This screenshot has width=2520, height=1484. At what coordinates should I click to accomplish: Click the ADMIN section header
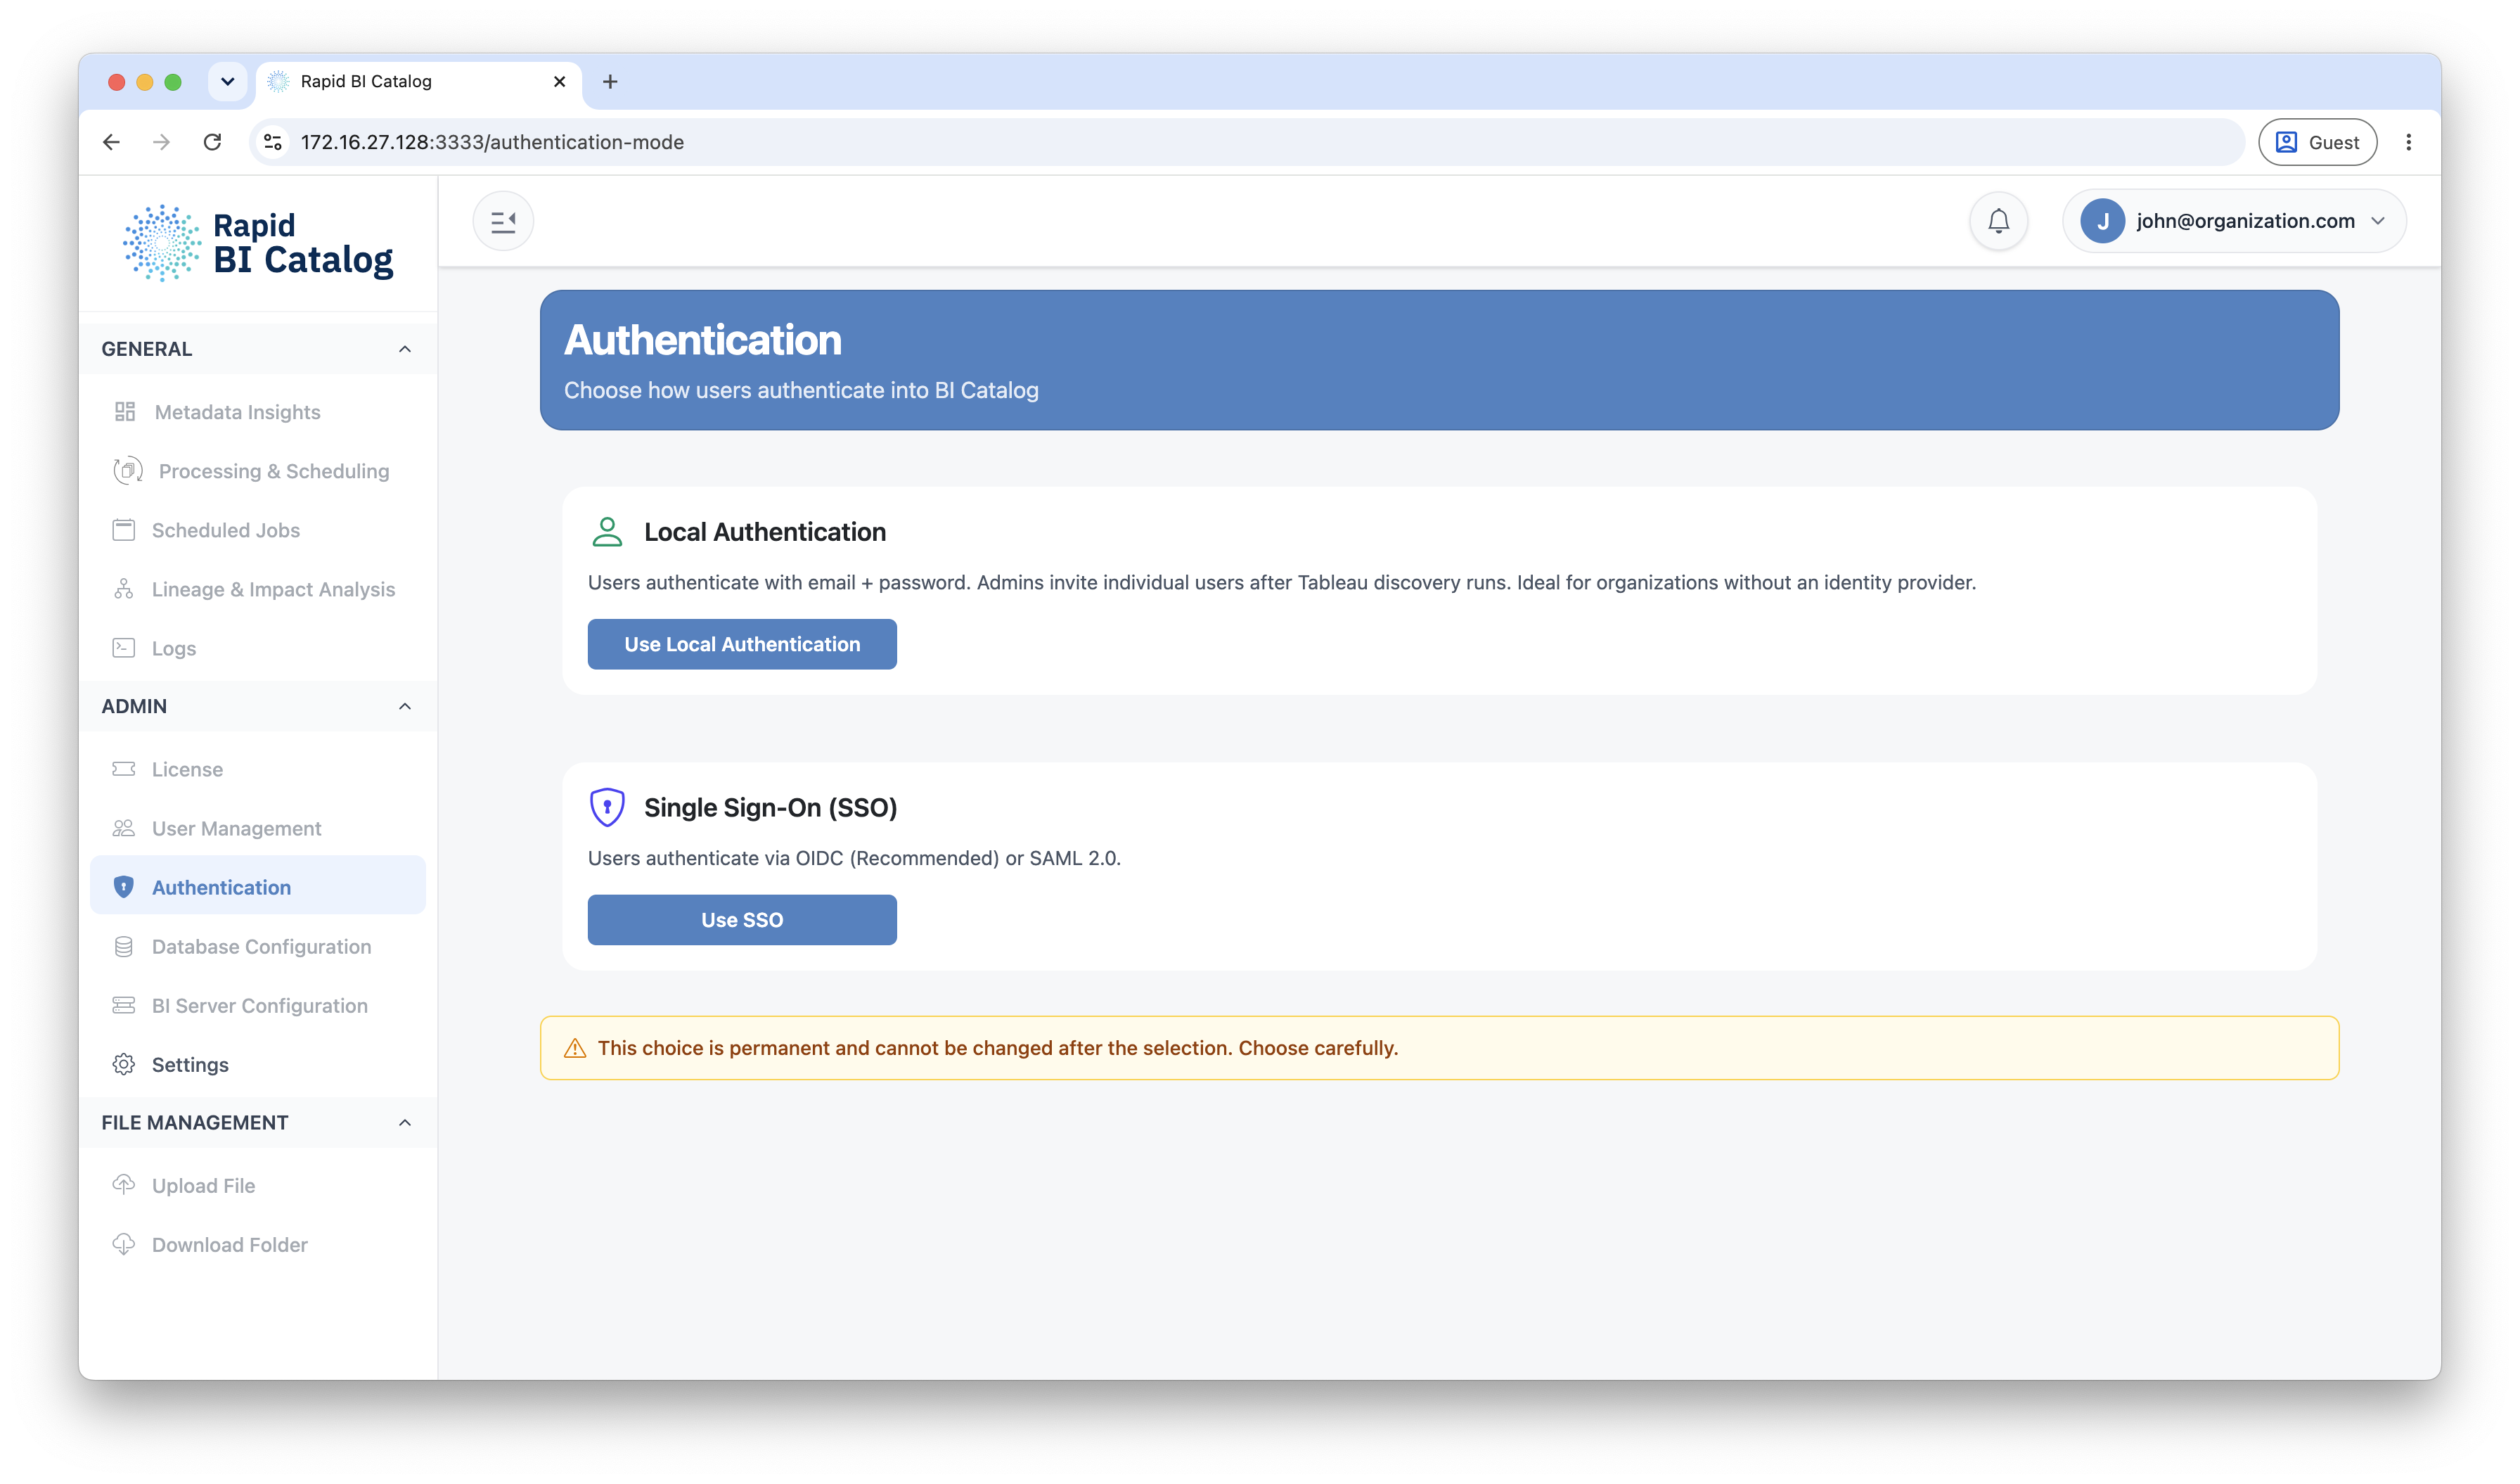pyautogui.click(x=258, y=706)
